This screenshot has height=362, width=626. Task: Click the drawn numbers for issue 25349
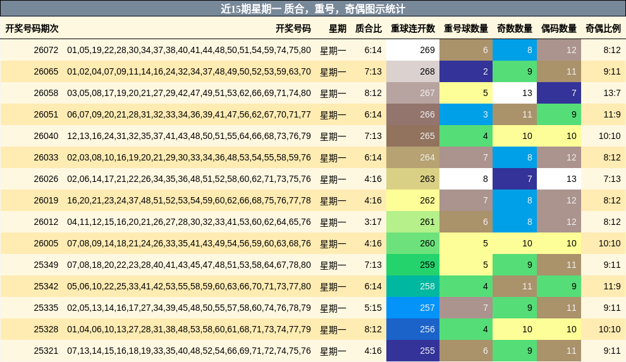(x=189, y=265)
